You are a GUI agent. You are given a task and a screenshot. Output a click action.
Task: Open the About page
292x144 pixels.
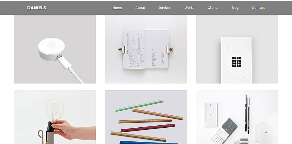140,8
